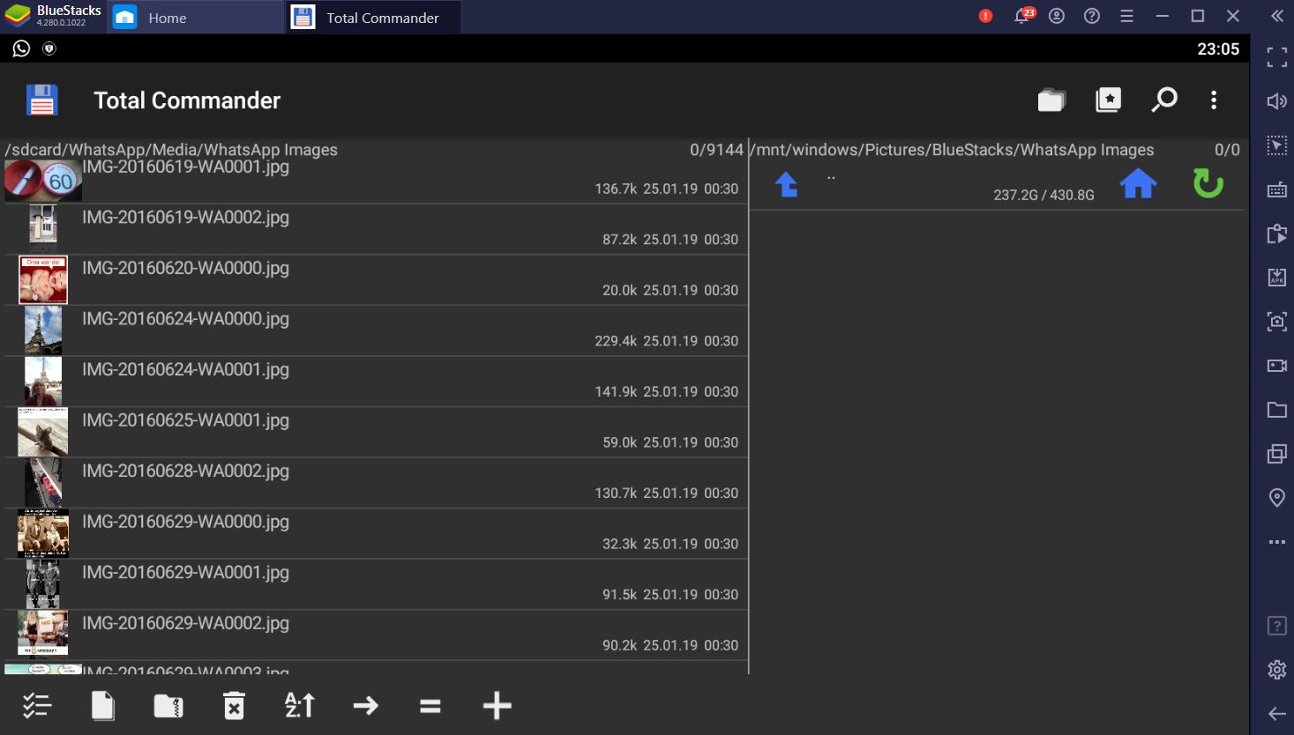Click the red alert exclamation icon
The image size is (1294, 735).
click(985, 16)
